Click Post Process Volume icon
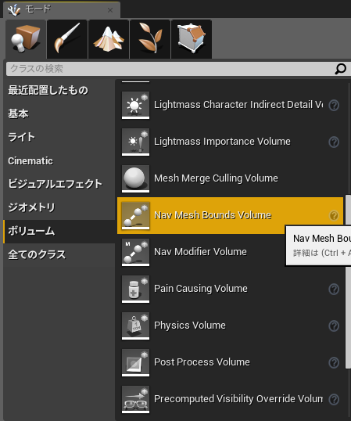The width and height of the screenshot is (351, 421). (135, 362)
